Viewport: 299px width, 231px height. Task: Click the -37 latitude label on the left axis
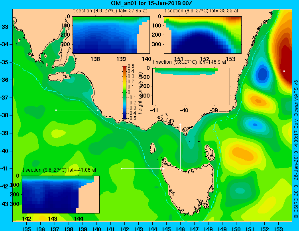point(4,98)
